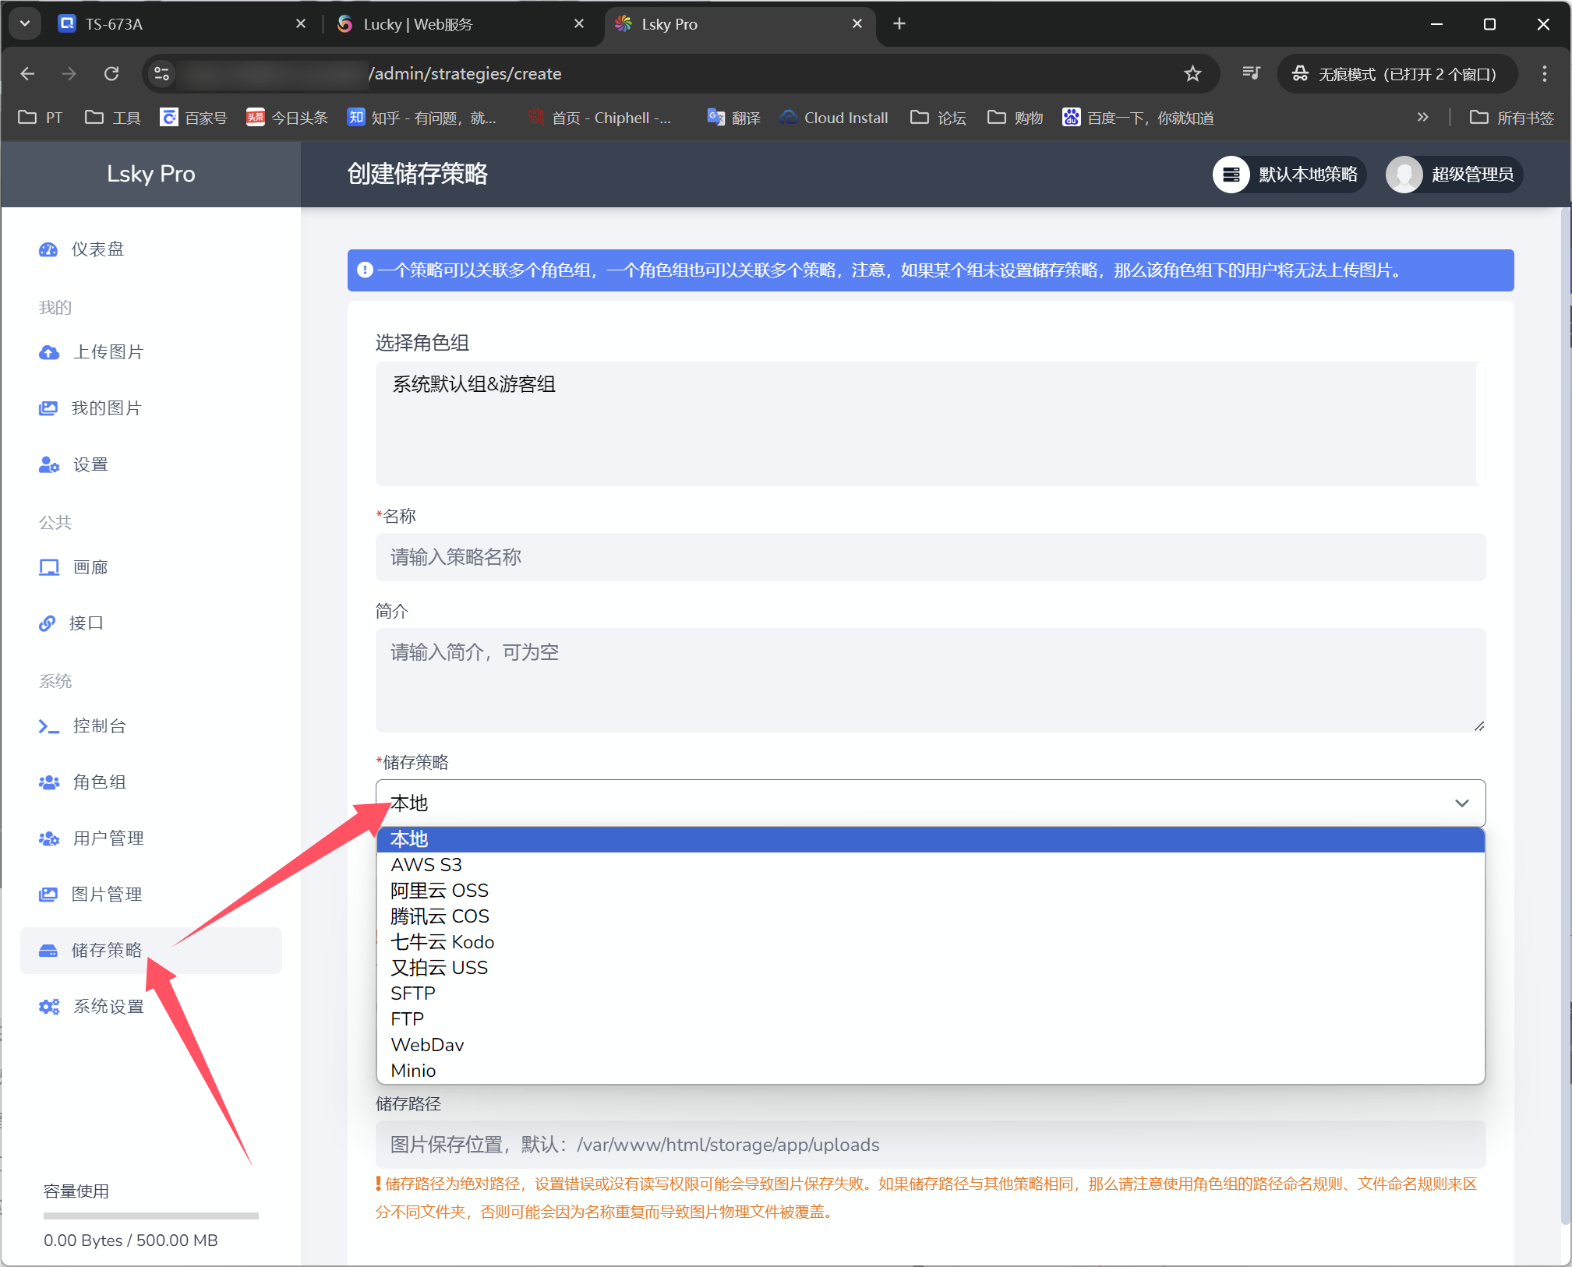Select 系统默认组&游客组 role group
The width and height of the screenshot is (1572, 1267).
(x=474, y=384)
